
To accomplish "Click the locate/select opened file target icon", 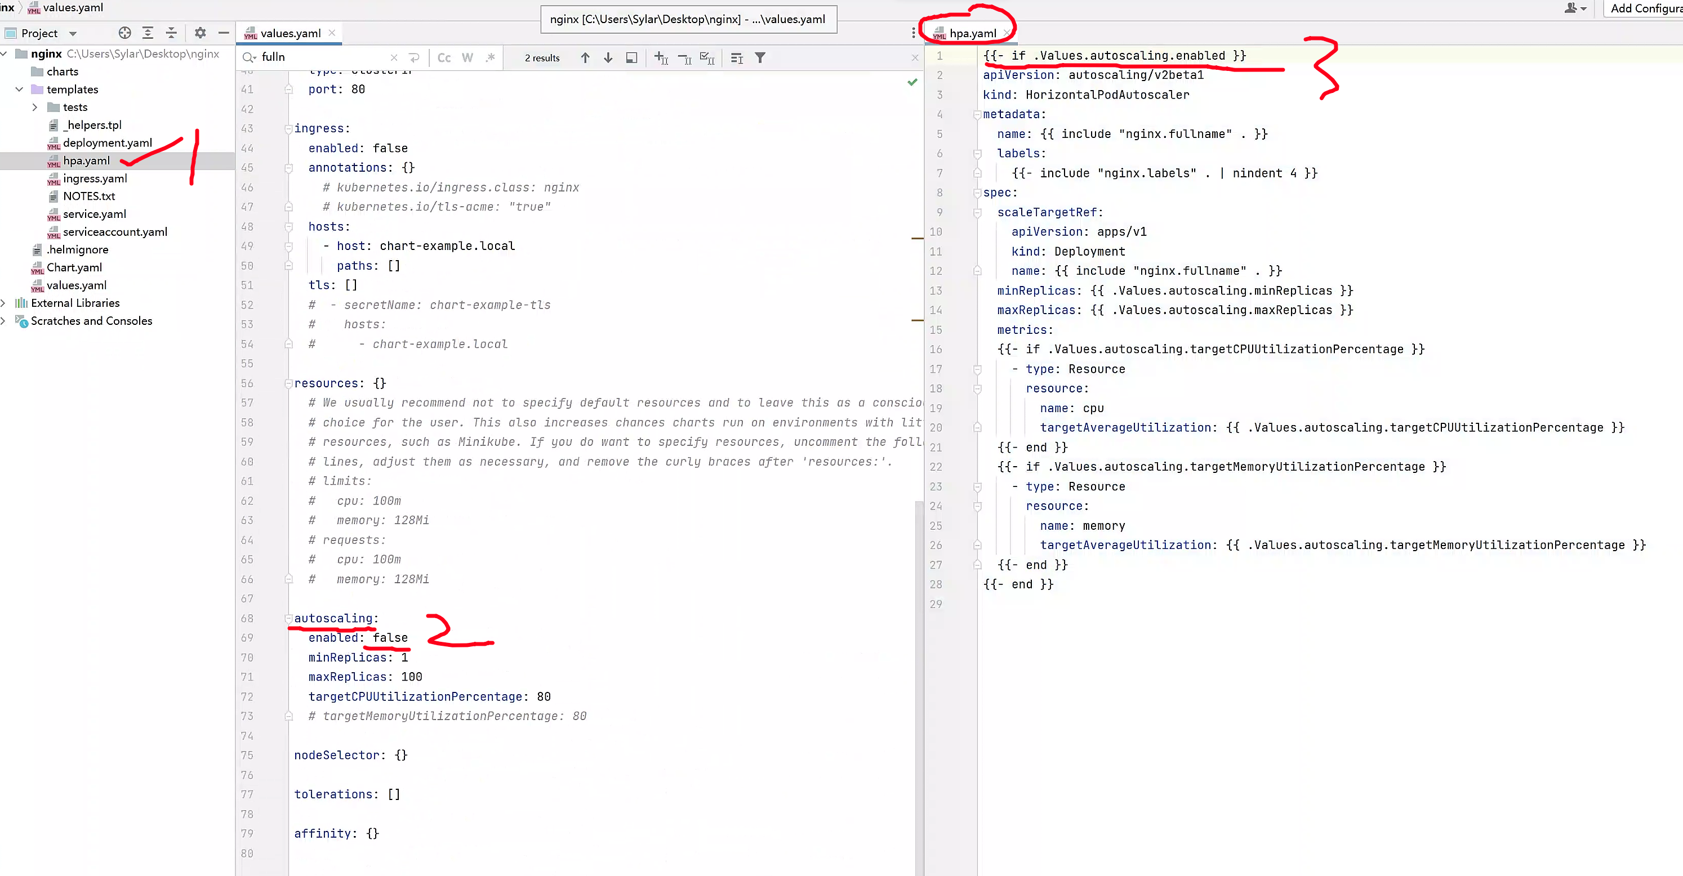I will (x=124, y=33).
